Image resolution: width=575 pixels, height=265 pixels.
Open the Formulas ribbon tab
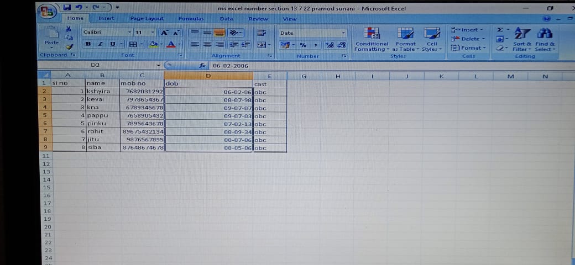[191, 19]
